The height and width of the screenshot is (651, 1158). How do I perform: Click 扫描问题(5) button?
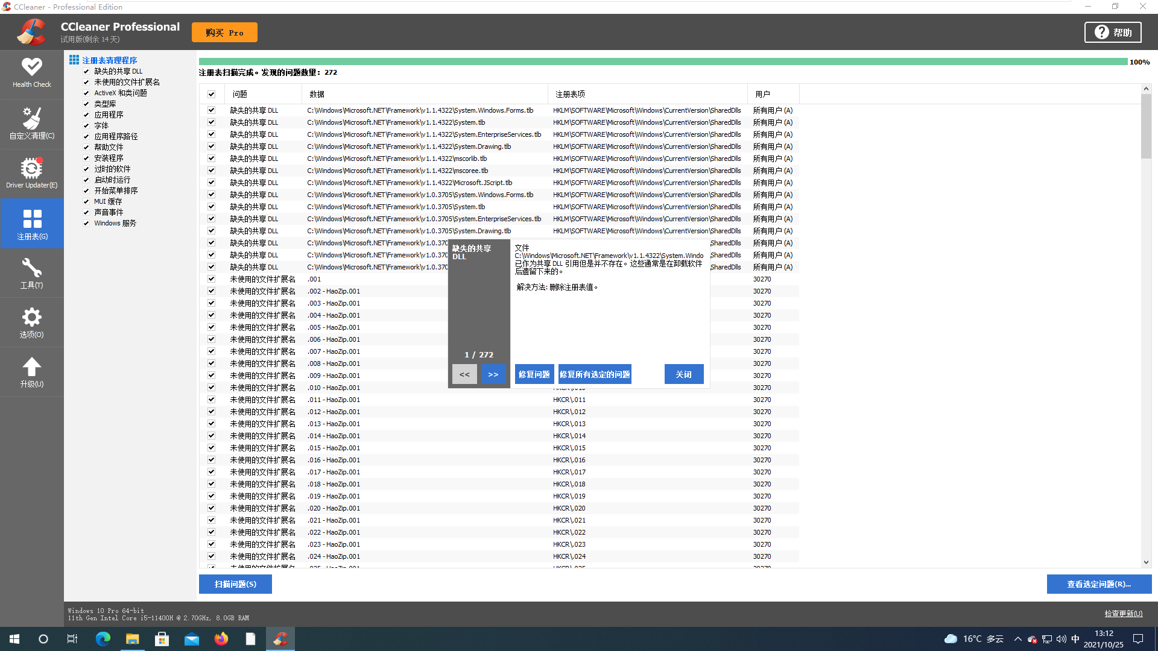pos(236,584)
